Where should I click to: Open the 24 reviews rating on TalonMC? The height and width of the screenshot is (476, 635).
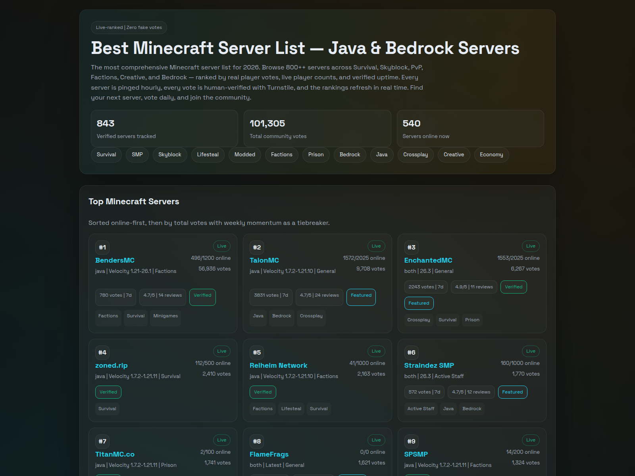click(x=319, y=297)
